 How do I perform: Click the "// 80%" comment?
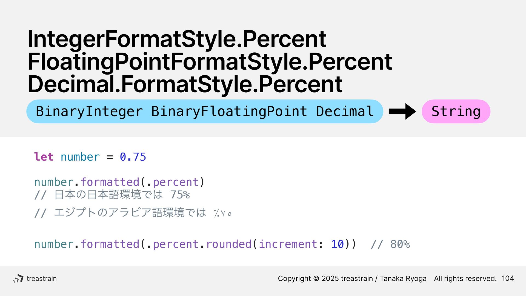click(390, 244)
